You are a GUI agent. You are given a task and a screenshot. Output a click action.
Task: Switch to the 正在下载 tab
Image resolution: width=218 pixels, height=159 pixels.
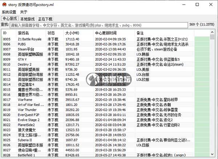click(45, 19)
